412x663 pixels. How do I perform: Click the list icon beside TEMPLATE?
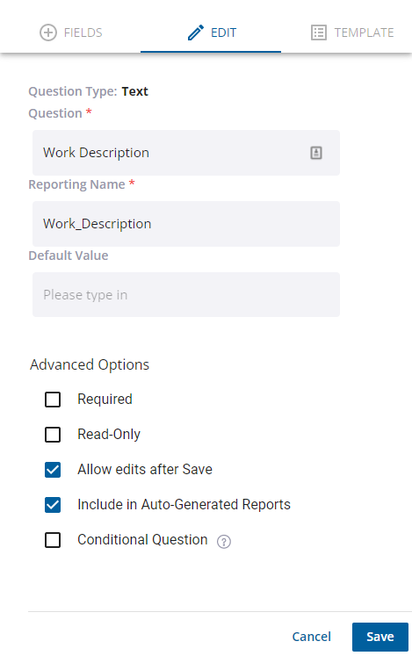point(319,32)
